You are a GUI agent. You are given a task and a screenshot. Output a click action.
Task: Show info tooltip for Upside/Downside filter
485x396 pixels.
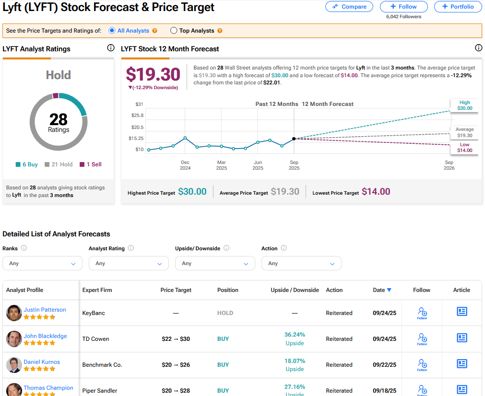click(x=226, y=248)
